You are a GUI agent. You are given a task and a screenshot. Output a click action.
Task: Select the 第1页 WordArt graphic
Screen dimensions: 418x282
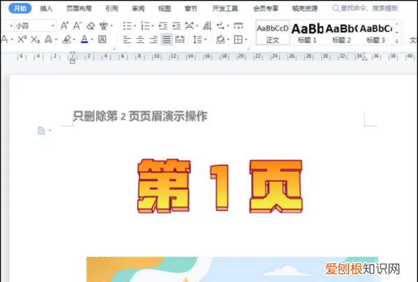pos(220,186)
